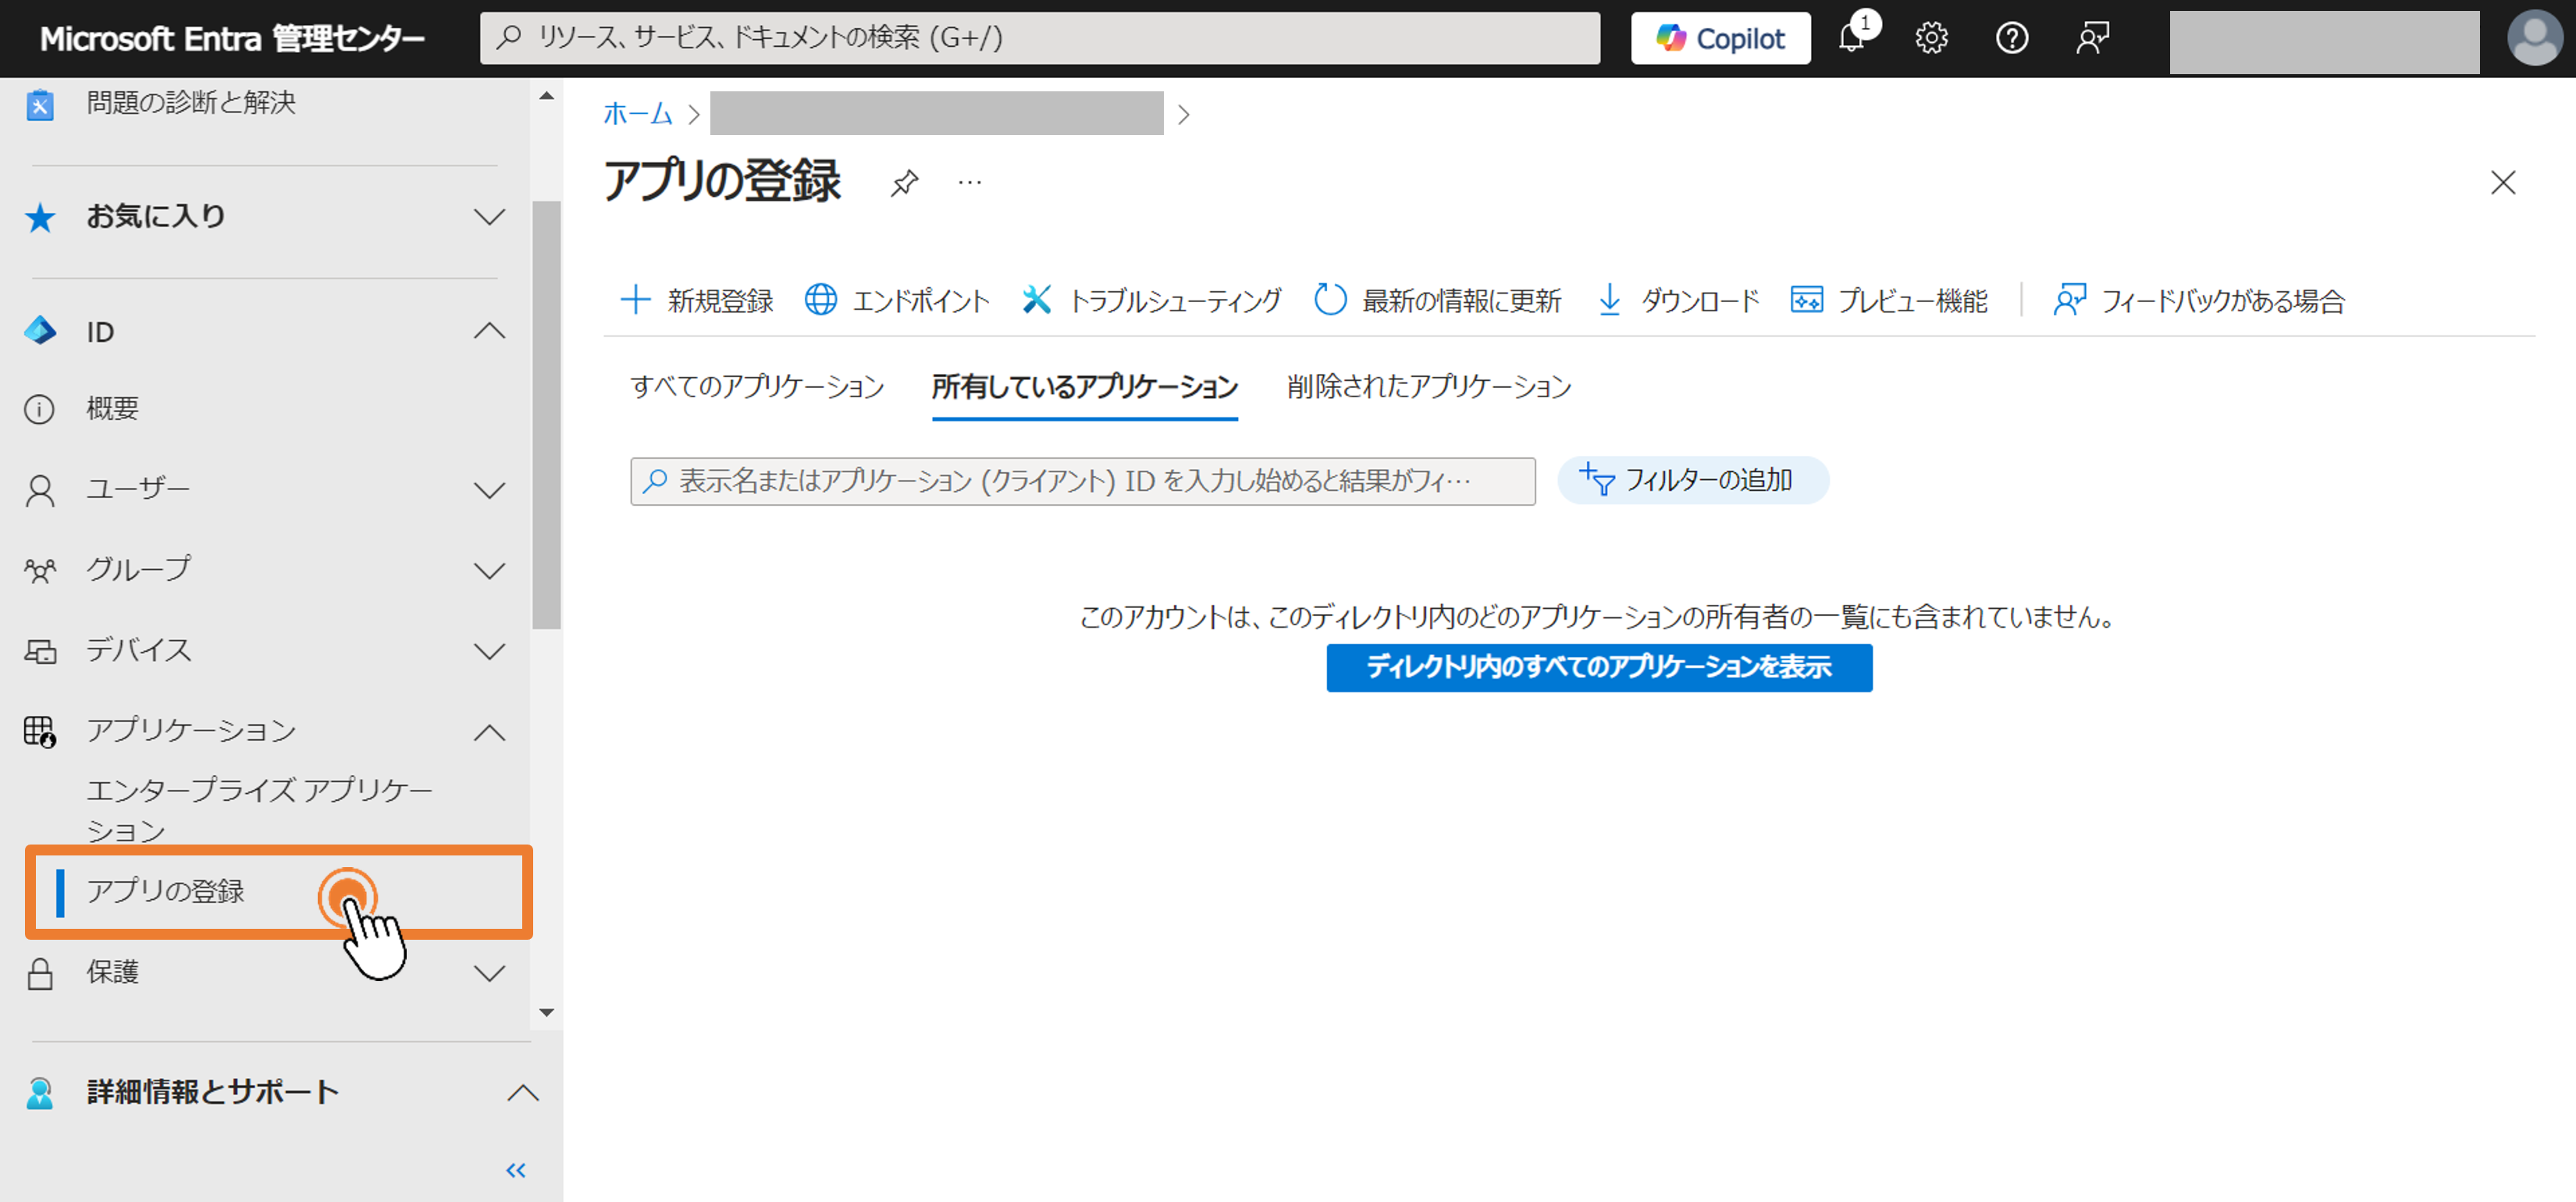Focus the global resource search box
Viewport: 2576px width, 1202px height.
tap(1040, 38)
